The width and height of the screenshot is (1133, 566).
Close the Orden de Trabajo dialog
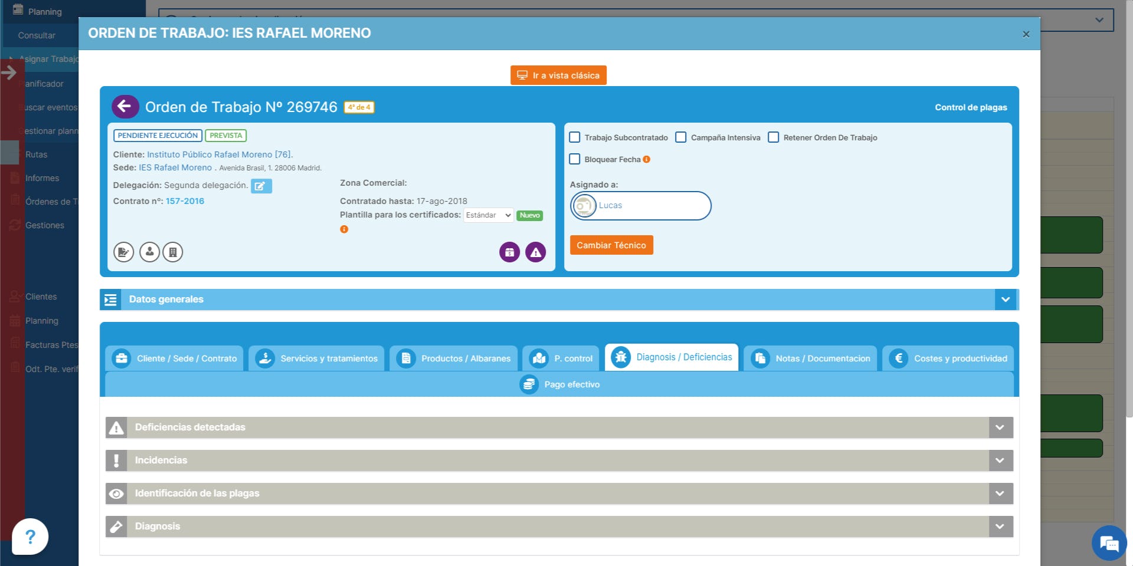point(1026,34)
